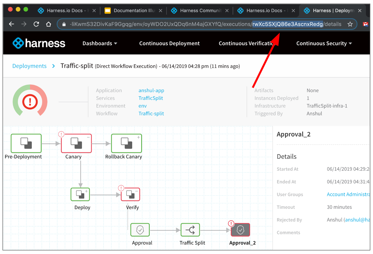This screenshot has width=373, height=254.
Task: Select the Rollback Canary node
Action: [126, 143]
